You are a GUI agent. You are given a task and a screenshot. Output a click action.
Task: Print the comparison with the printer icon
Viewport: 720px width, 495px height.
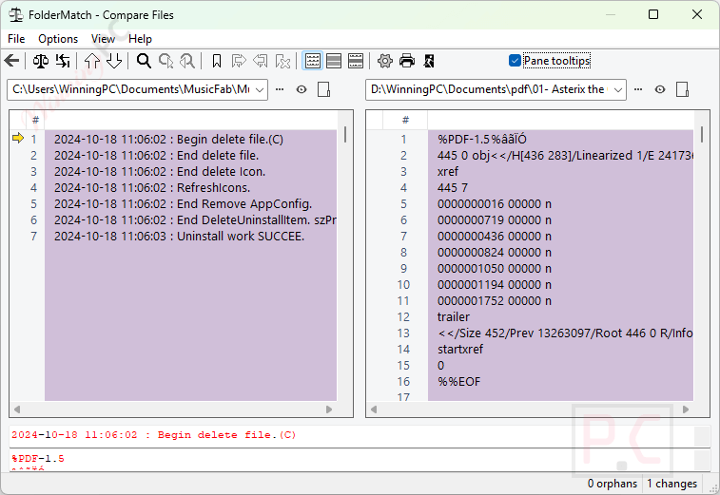(x=407, y=61)
